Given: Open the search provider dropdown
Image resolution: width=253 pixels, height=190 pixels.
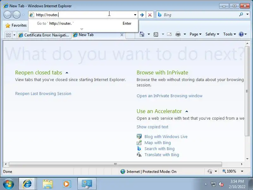Looking at the screenshot, I should click(x=247, y=15).
